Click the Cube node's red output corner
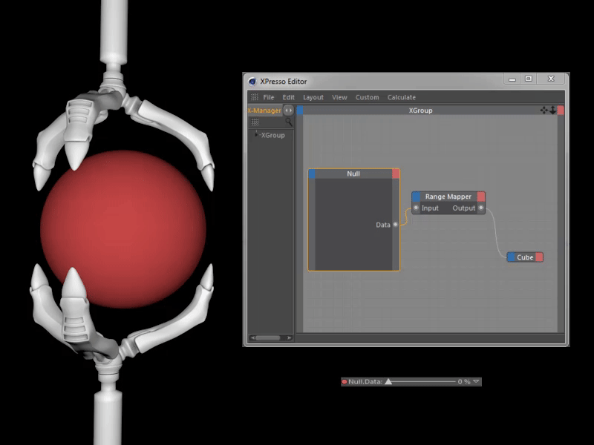 [x=539, y=257]
